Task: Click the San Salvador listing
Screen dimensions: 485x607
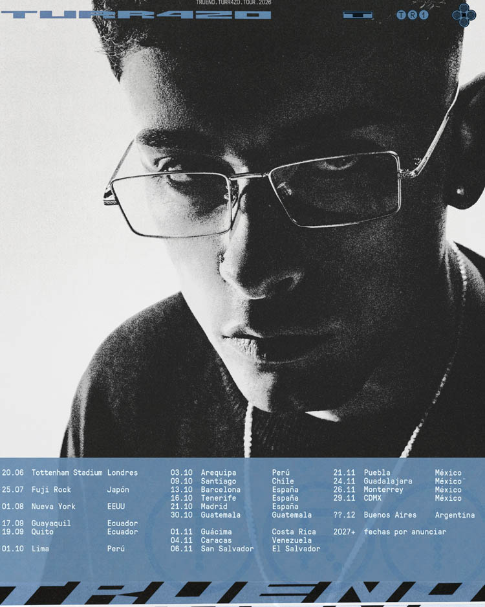Action: 245,549
